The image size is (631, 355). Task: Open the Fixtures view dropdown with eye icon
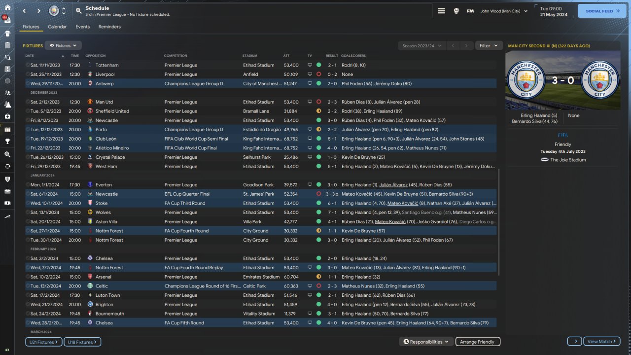coord(63,45)
